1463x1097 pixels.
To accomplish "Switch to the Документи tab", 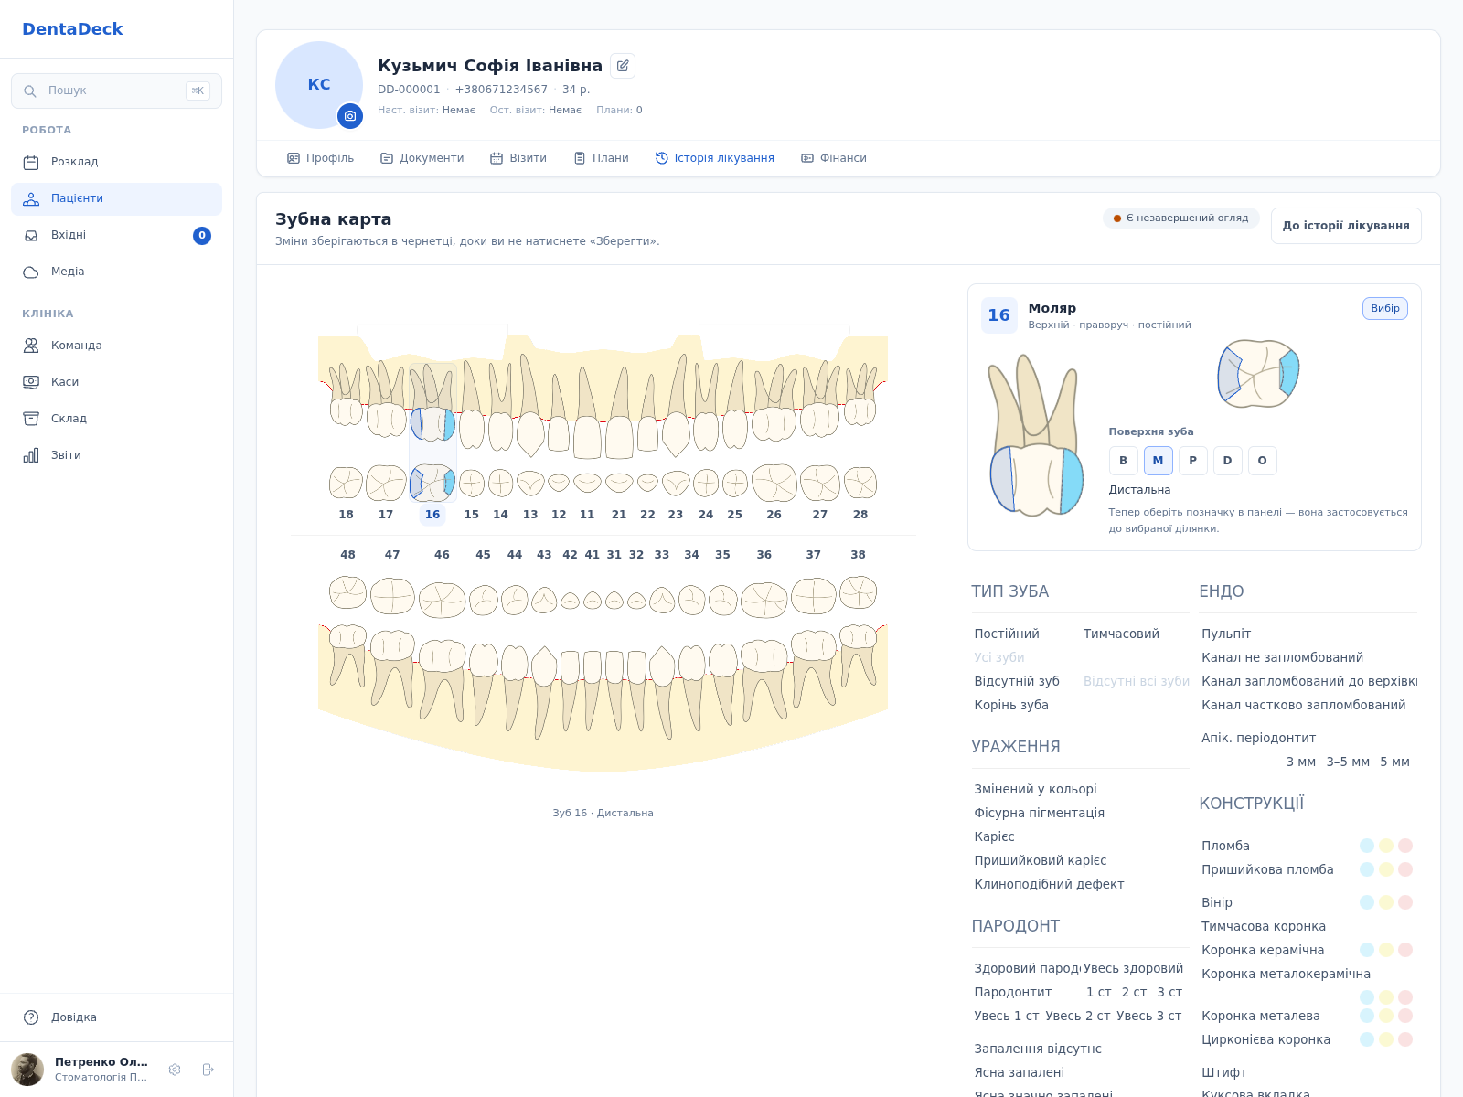I will [x=422, y=158].
